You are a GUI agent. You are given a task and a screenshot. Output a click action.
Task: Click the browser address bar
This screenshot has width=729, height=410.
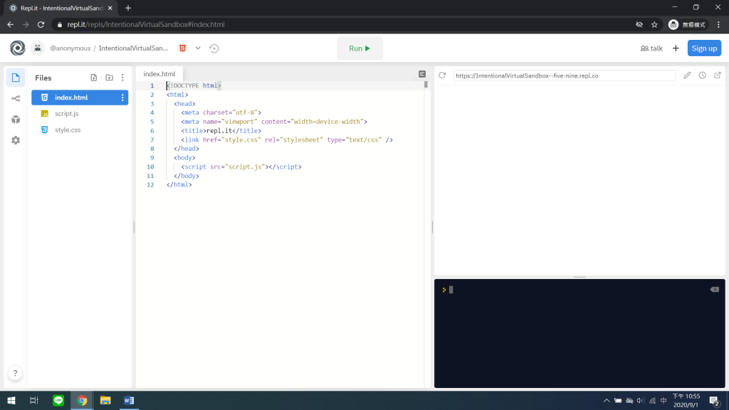coord(344,25)
